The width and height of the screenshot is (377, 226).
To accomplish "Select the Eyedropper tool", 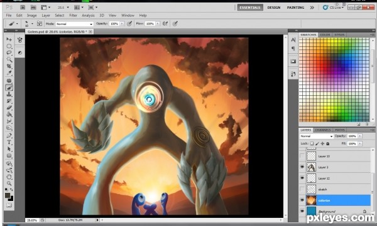I will click(9, 73).
